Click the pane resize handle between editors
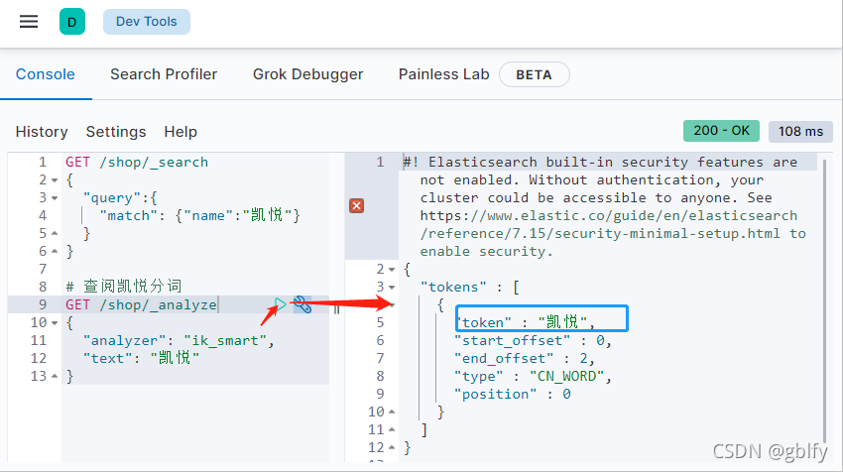 pyautogui.click(x=336, y=308)
